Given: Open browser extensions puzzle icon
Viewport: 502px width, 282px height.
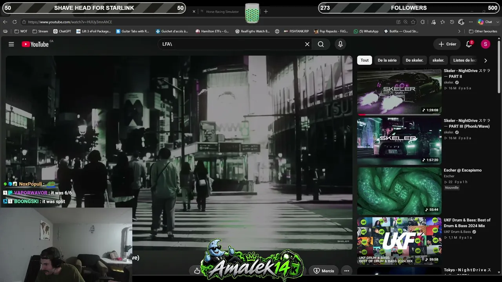Looking at the screenshot, I should [423, 22].
